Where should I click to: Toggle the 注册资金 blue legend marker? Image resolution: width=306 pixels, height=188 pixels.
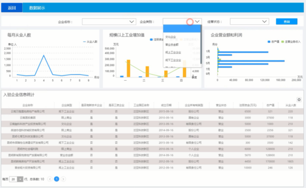pyautogui.click(x=151, y=40)
